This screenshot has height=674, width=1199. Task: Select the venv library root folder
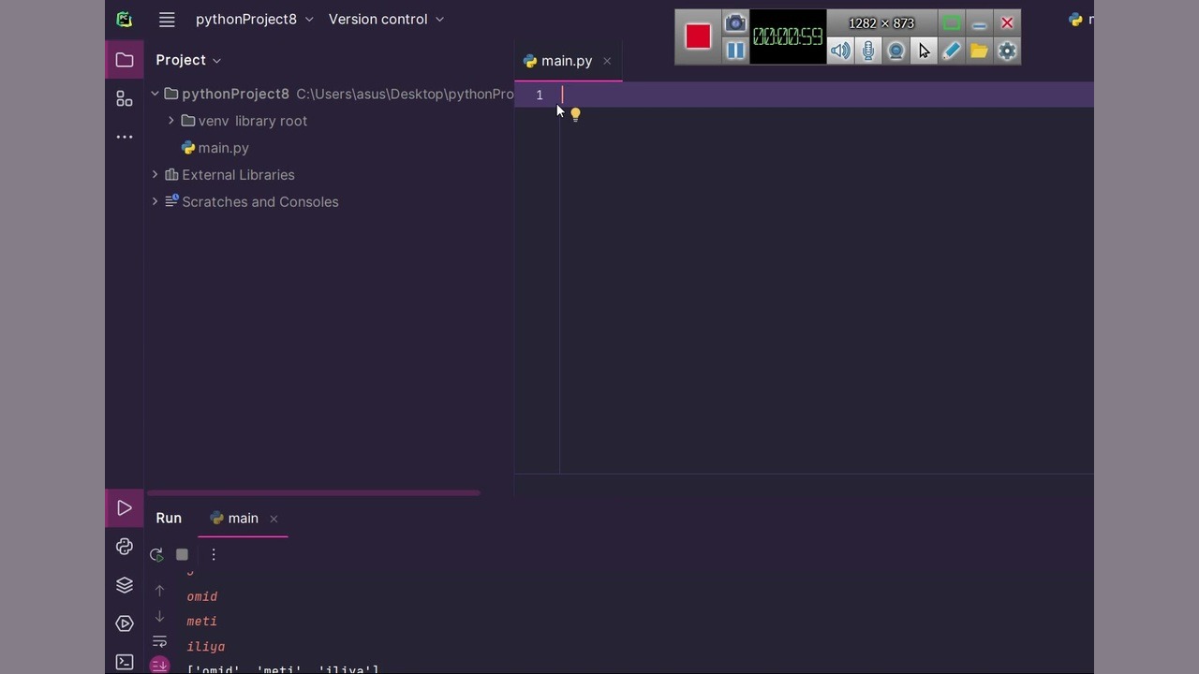click(244, 121)
